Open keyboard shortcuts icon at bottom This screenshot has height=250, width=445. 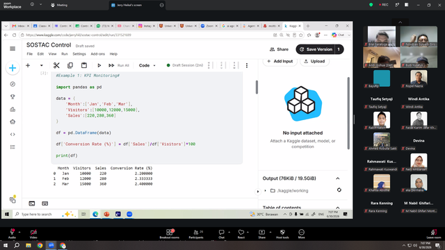44,203
